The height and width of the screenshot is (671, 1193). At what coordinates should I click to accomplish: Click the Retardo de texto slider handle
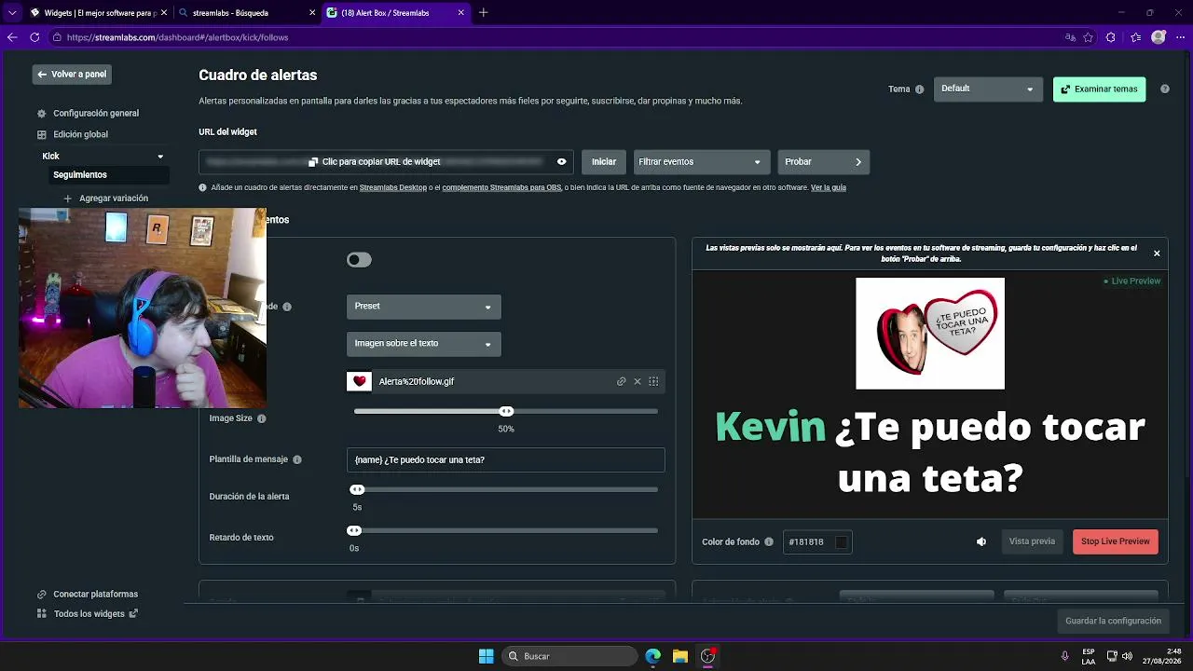point(354,530)
